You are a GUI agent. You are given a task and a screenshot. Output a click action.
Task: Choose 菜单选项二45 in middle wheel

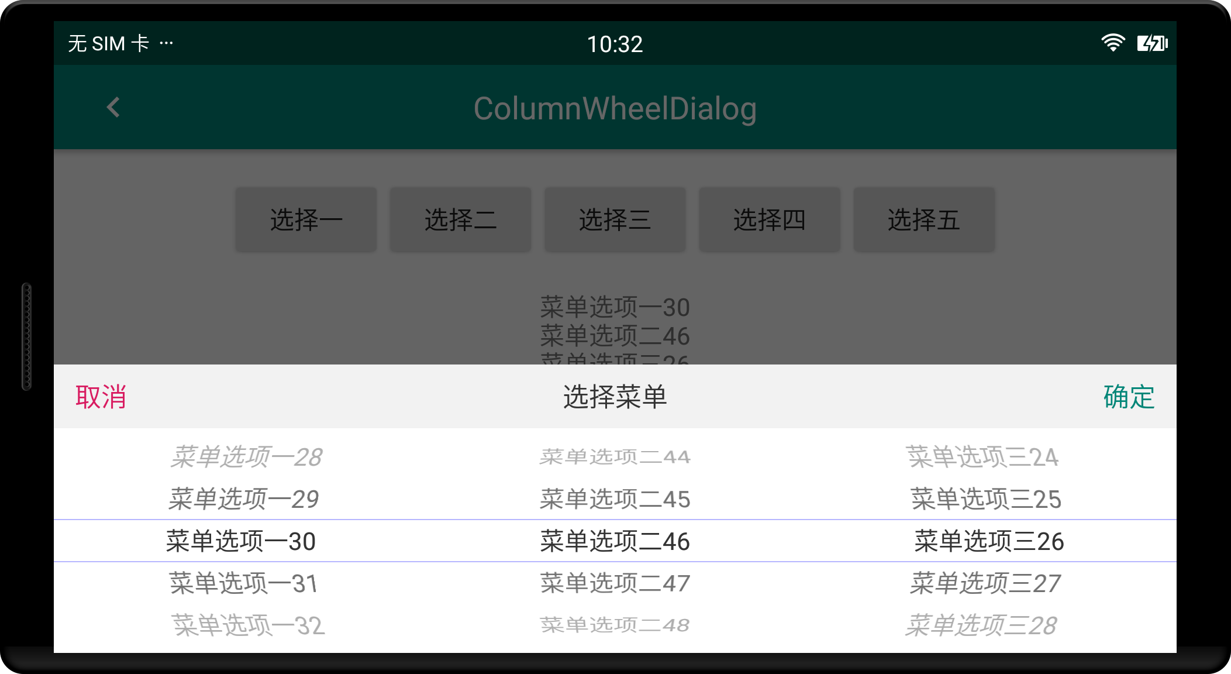[615, 499]
